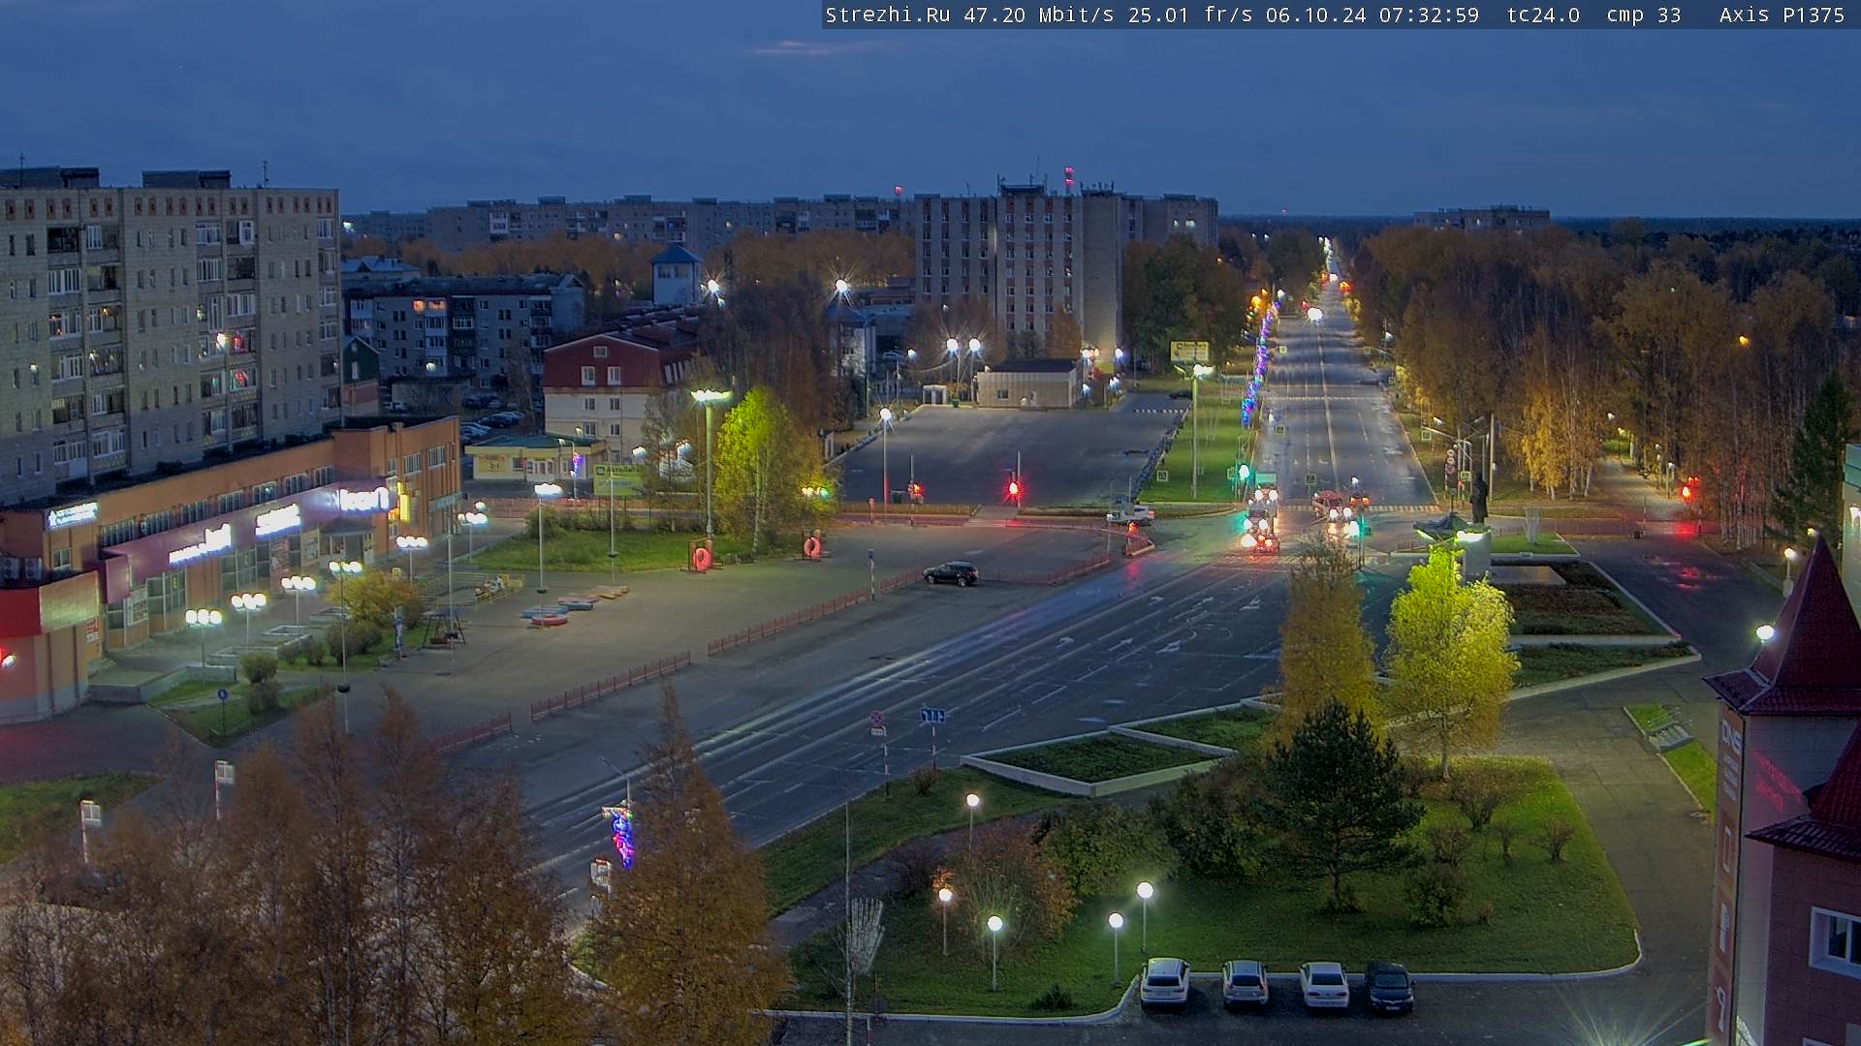
Task: Select the Axis P1375 camera model text
Action: (1782, 15)
